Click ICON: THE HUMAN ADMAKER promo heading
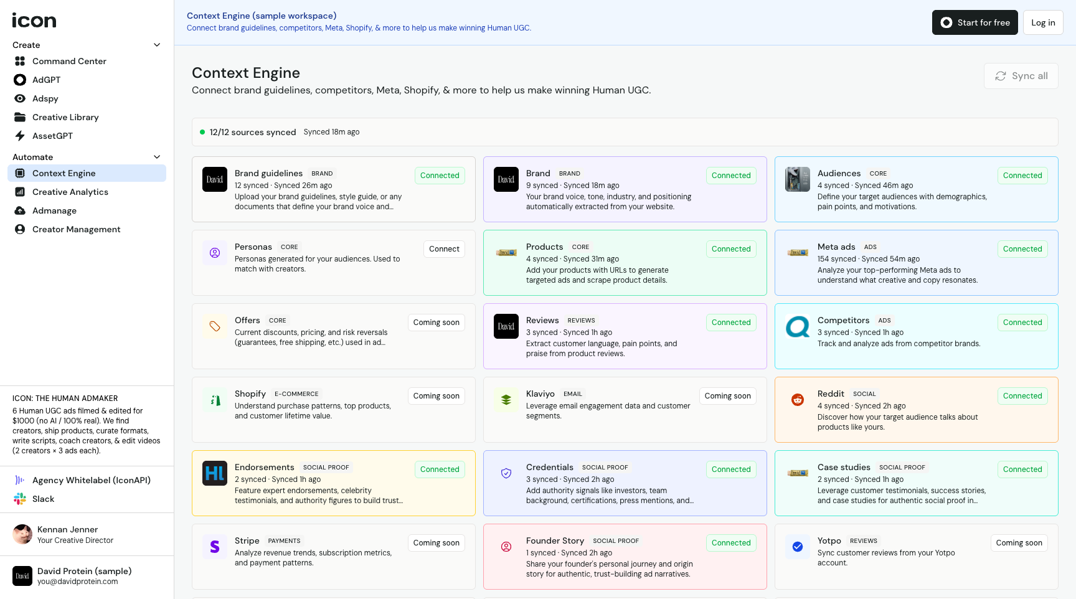 65,399
